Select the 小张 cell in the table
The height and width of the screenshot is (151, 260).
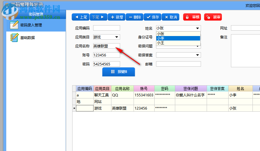point(240,108)
